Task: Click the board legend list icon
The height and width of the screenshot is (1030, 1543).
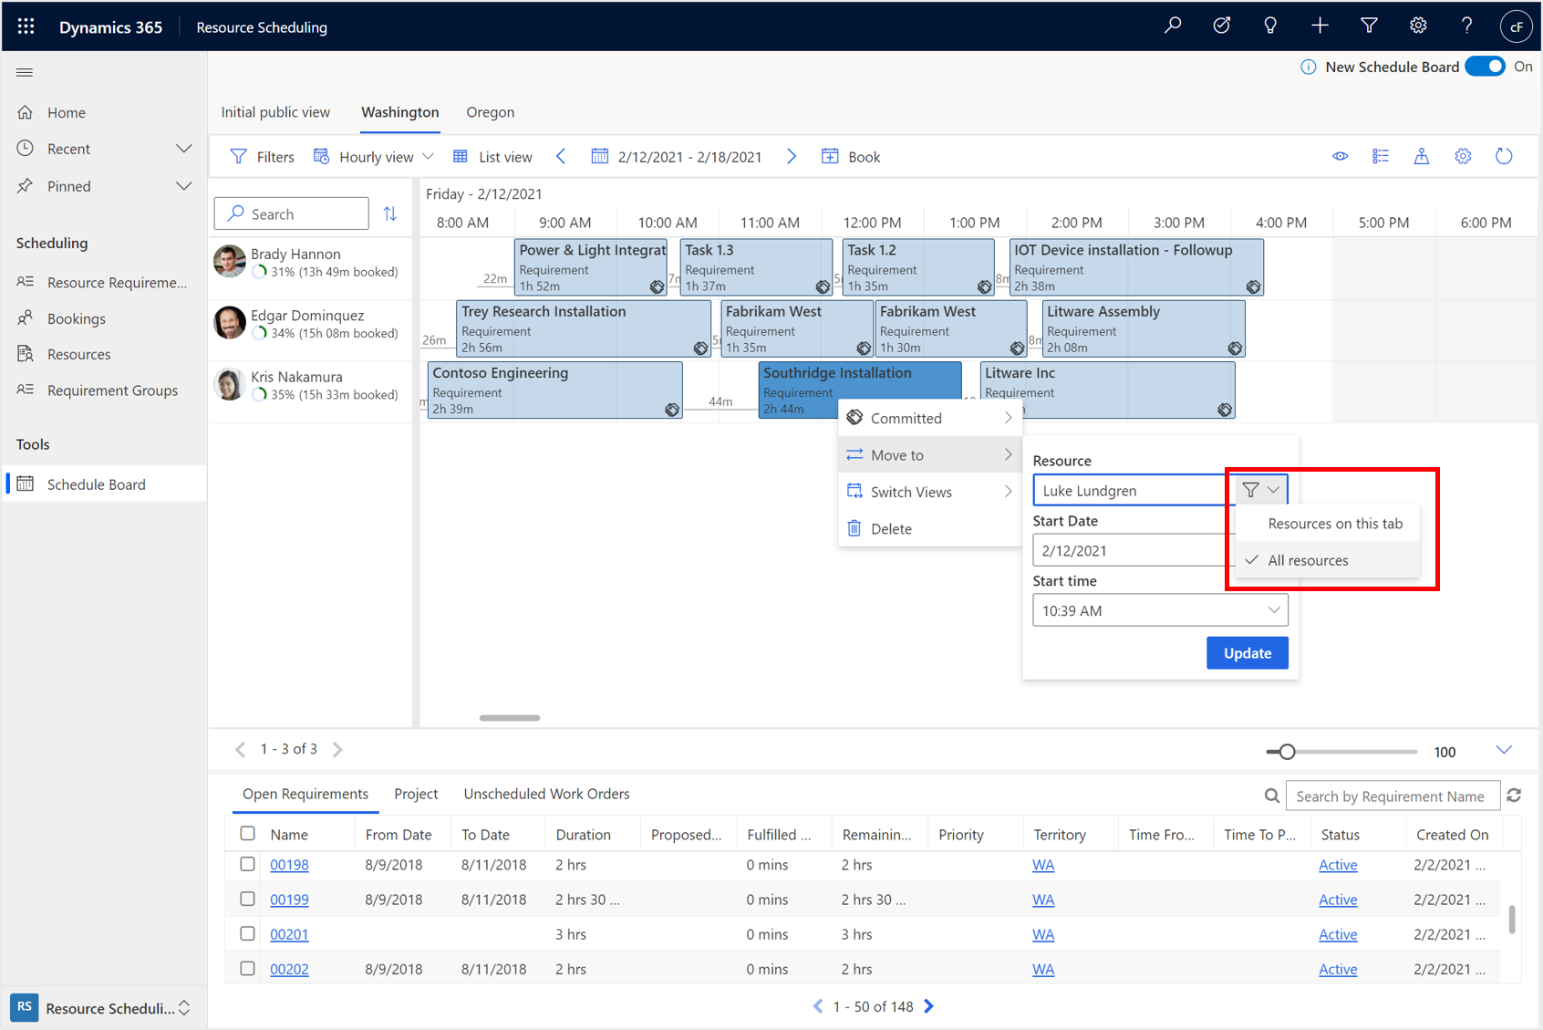Action: pos(1381,156)
